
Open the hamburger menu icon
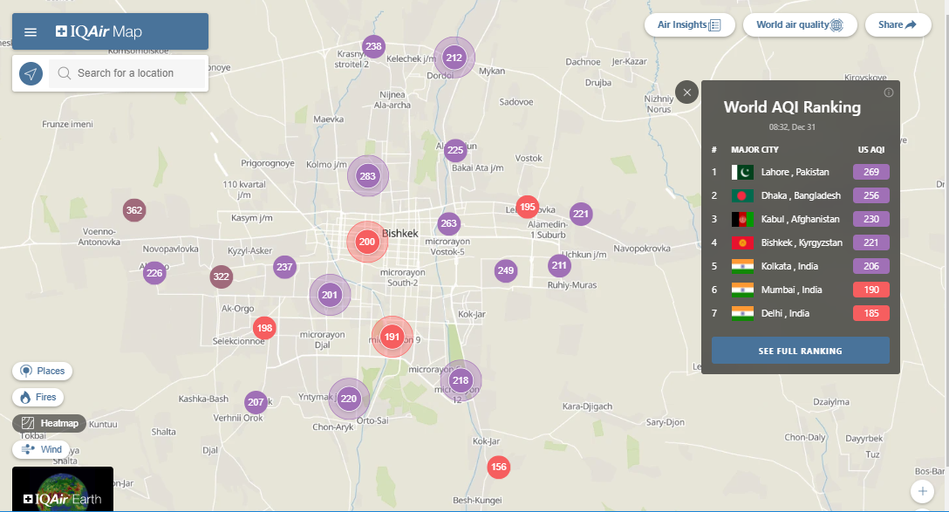[31, 32]
